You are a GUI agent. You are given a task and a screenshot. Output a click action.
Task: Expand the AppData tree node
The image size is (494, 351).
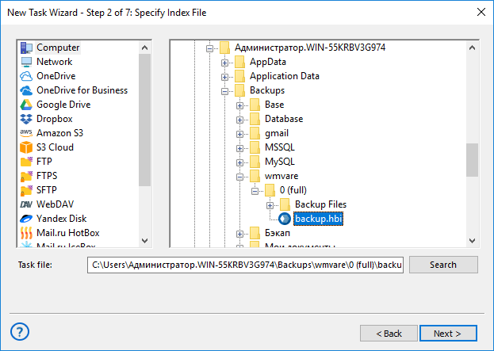point(224,63)
